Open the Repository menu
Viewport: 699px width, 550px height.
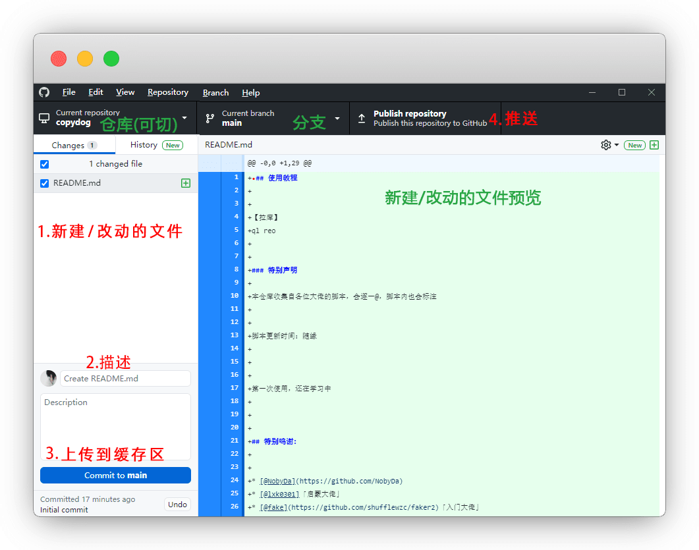[x=167, y=92]
